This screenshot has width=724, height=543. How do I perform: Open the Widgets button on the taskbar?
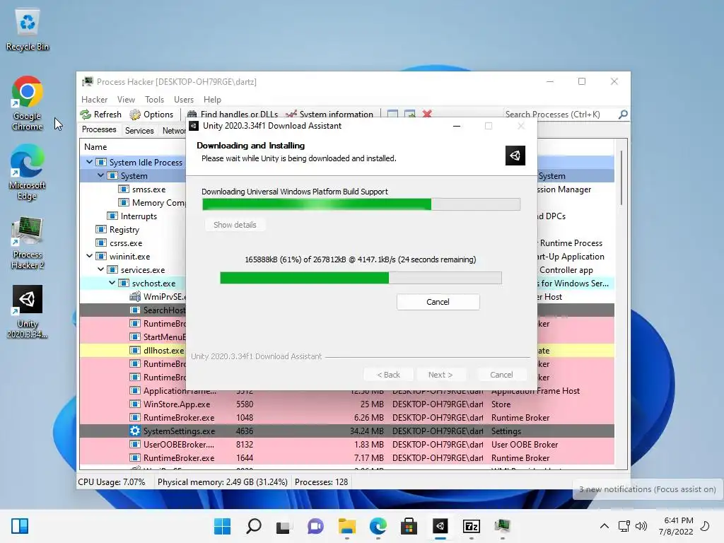20,526
